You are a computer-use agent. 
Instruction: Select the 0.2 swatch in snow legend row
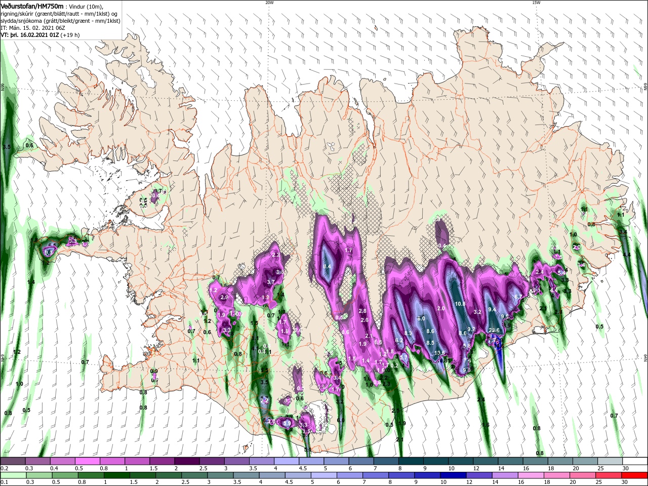point(13,461)
